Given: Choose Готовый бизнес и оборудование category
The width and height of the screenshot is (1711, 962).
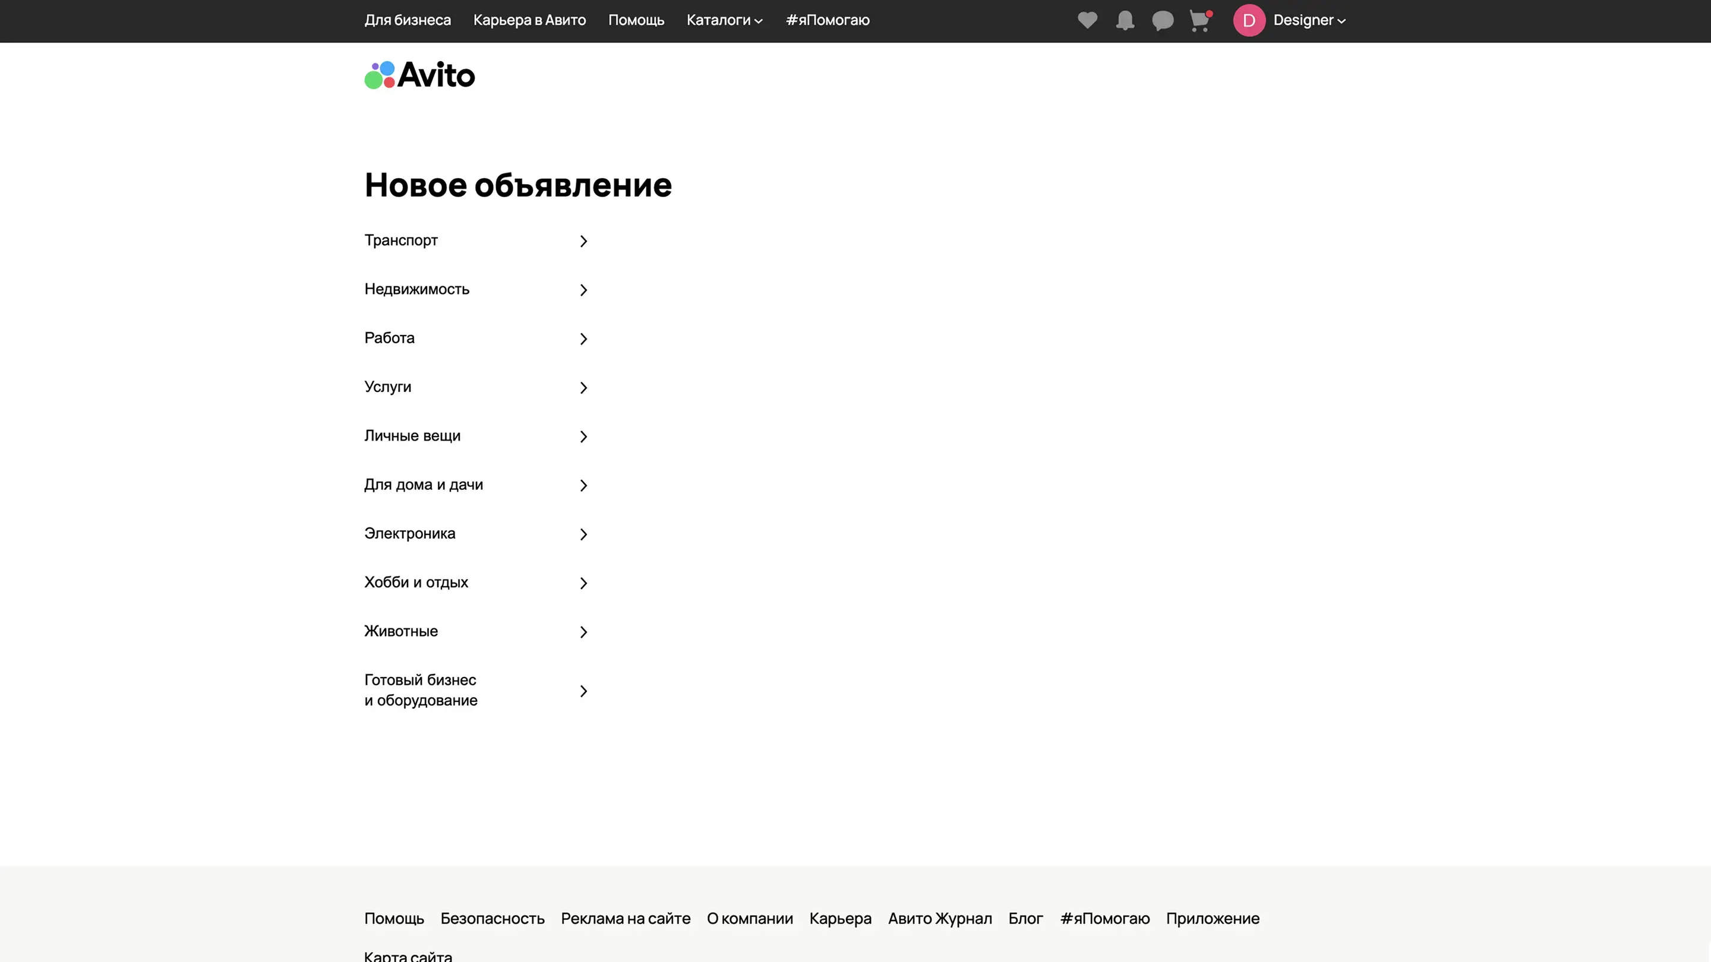Looking at the screenshot, I should point(421,691).
